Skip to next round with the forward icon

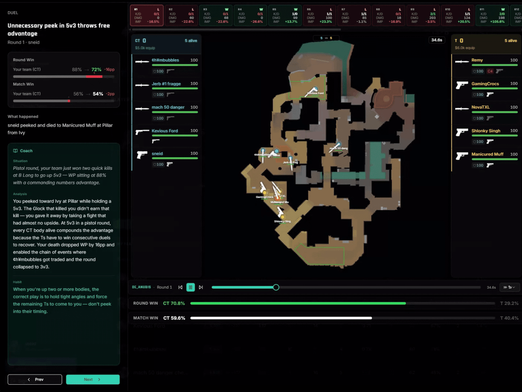[201, 287]
